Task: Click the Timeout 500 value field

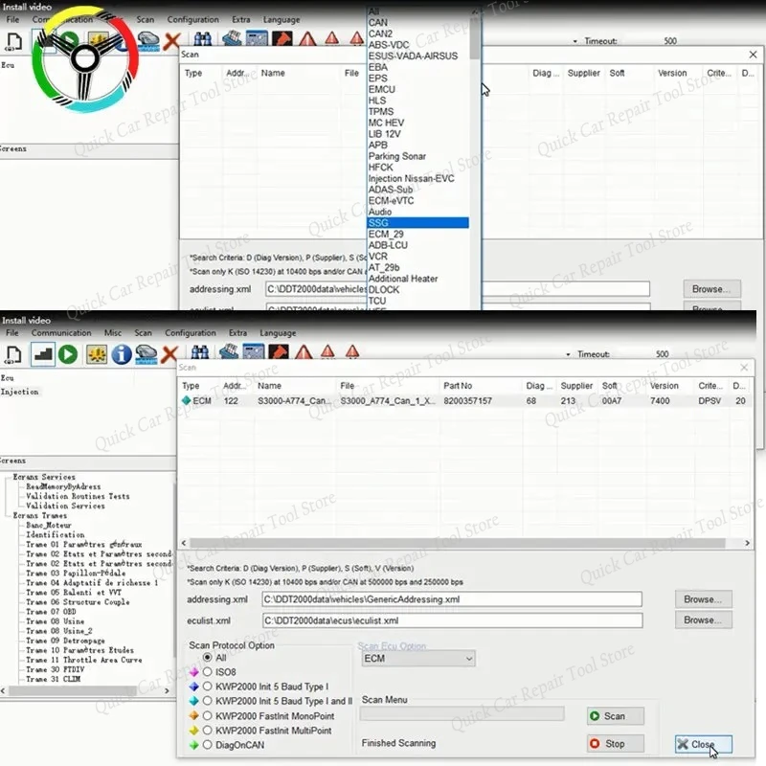Action: coord(661,353)
